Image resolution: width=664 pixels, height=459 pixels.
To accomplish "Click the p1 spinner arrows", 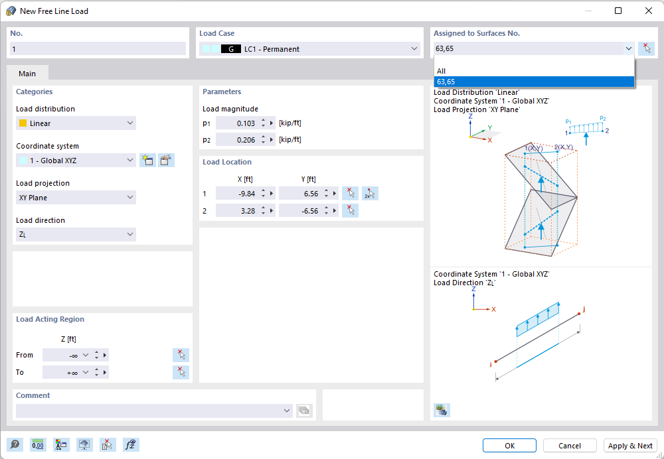I will (263, 123).
